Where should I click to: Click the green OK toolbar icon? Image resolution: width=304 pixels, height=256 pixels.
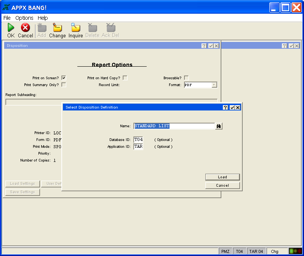(11, 28)
